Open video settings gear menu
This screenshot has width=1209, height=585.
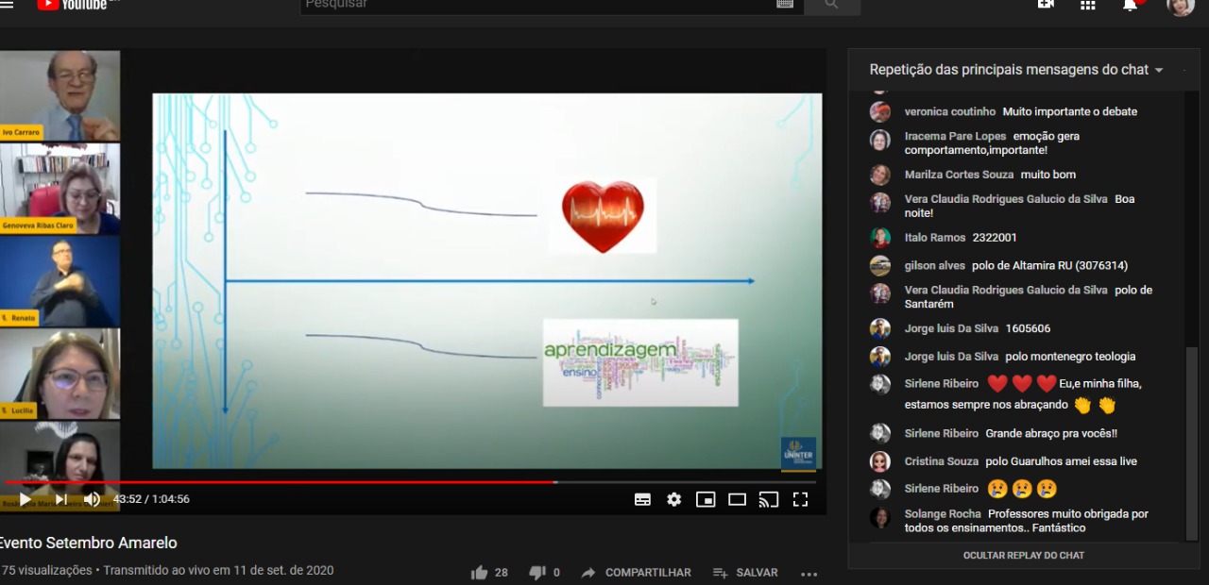(x=673, y=499)
